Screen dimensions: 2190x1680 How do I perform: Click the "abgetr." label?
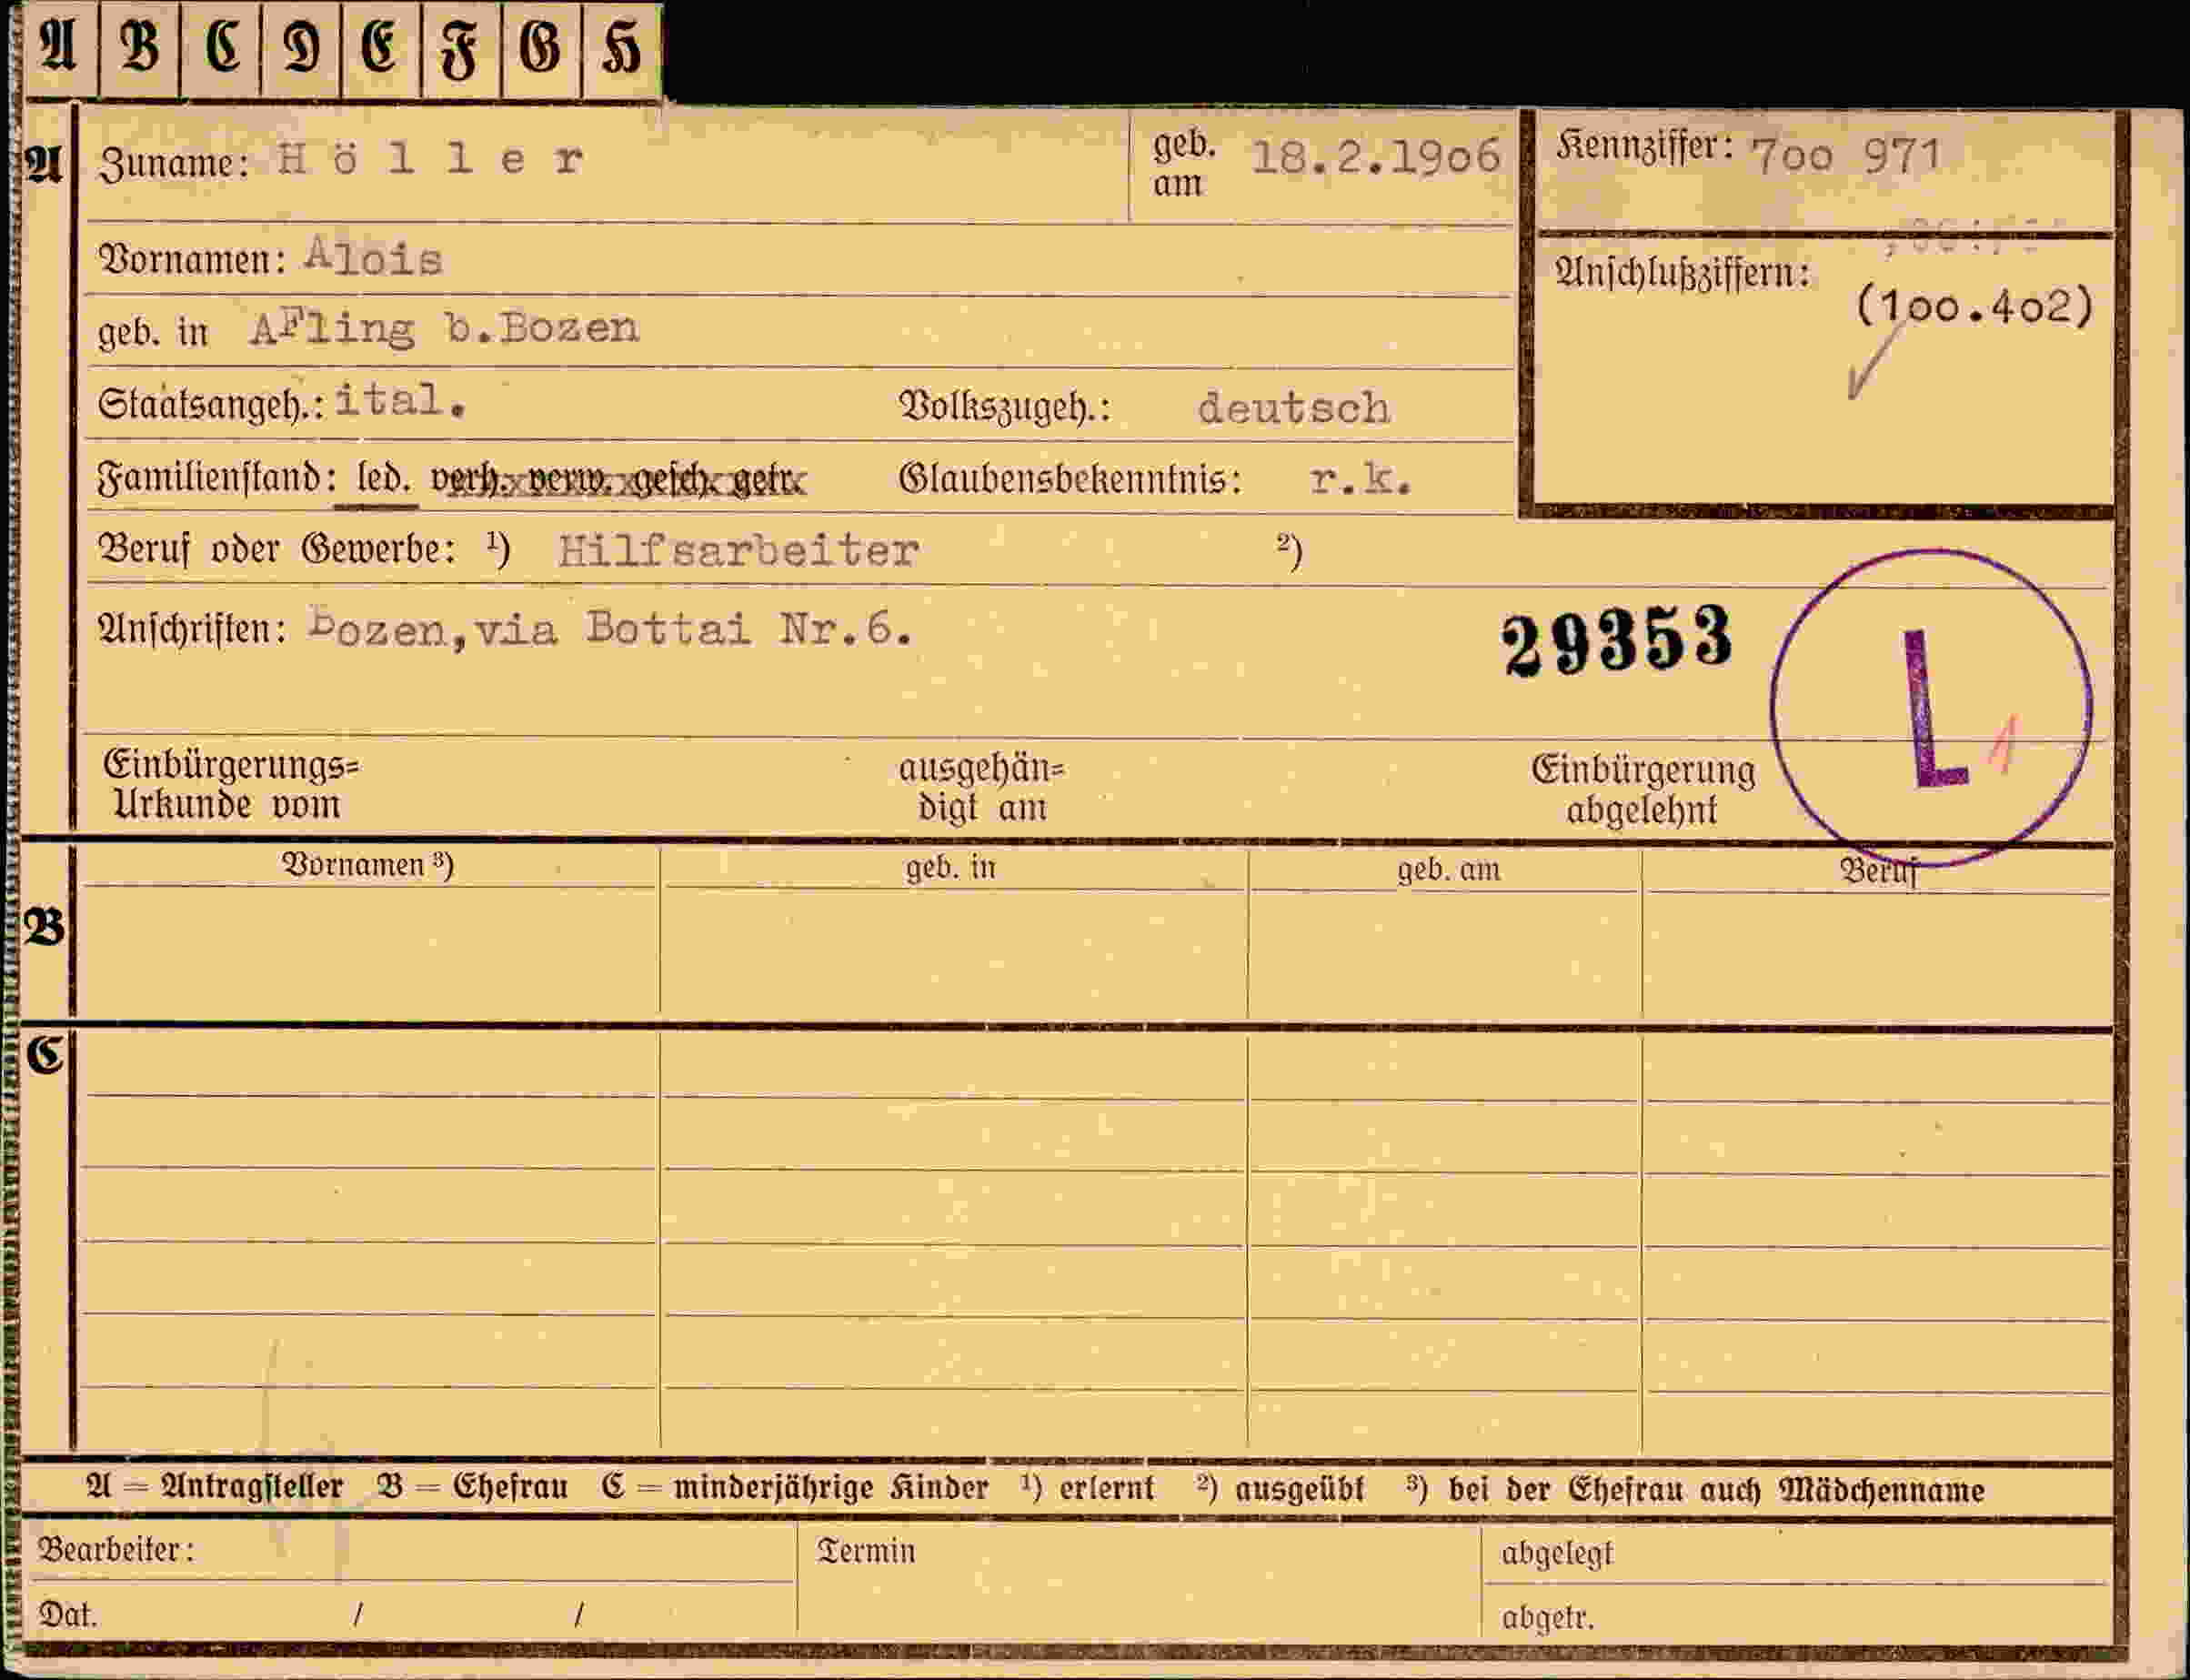click(x=1548, y=1618)
